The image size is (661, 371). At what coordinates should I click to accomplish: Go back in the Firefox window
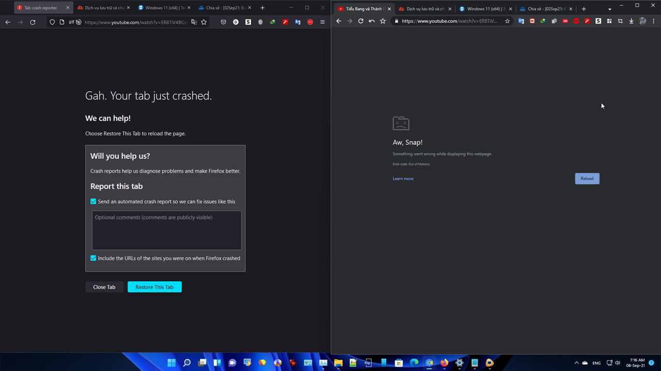click(x=8, y=22)
